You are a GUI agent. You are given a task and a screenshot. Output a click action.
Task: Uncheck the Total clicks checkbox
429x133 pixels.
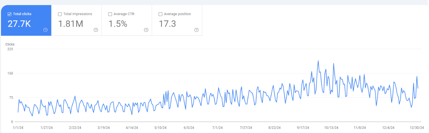(x=9, y=14)
